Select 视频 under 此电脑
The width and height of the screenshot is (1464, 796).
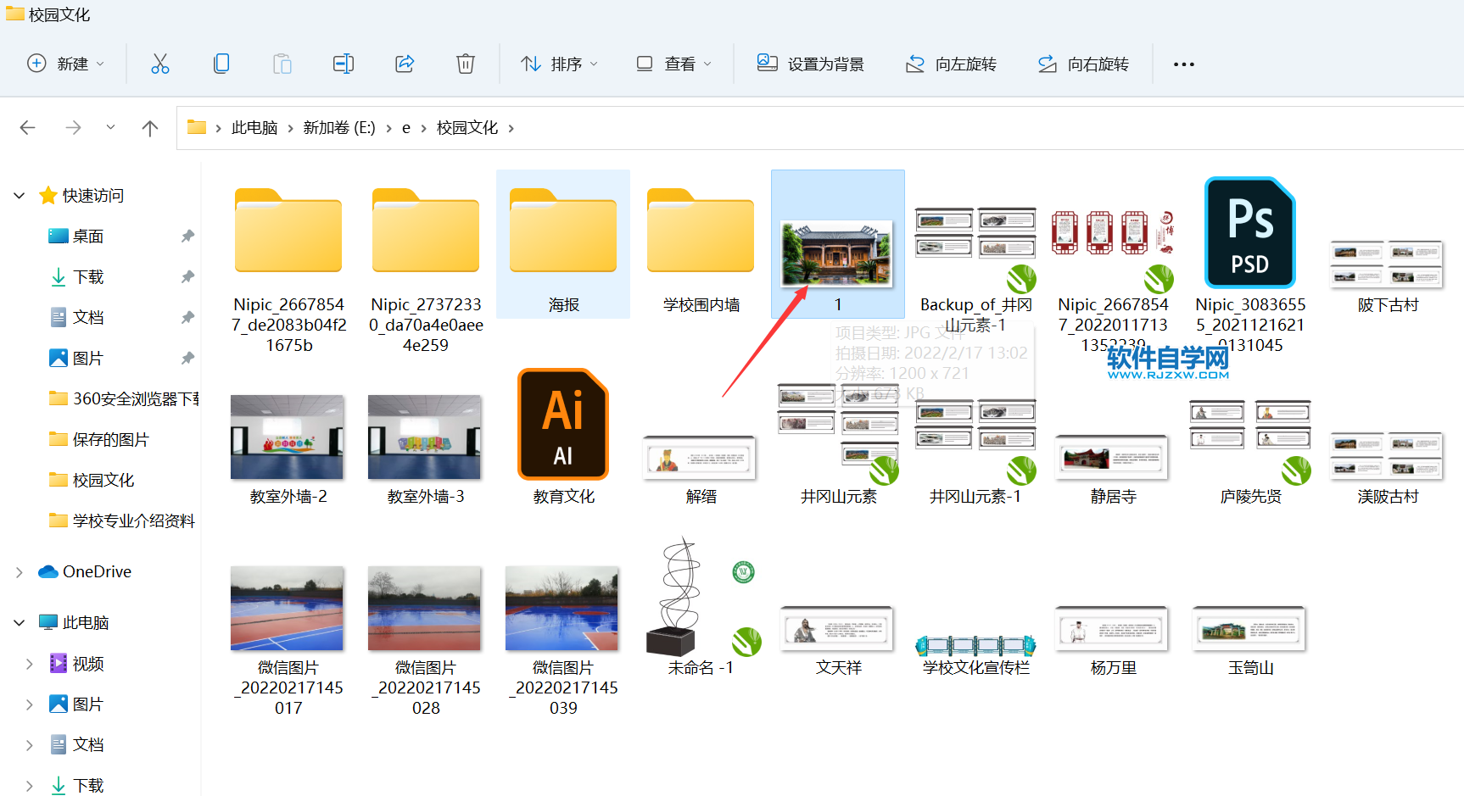tap(76, 664)
